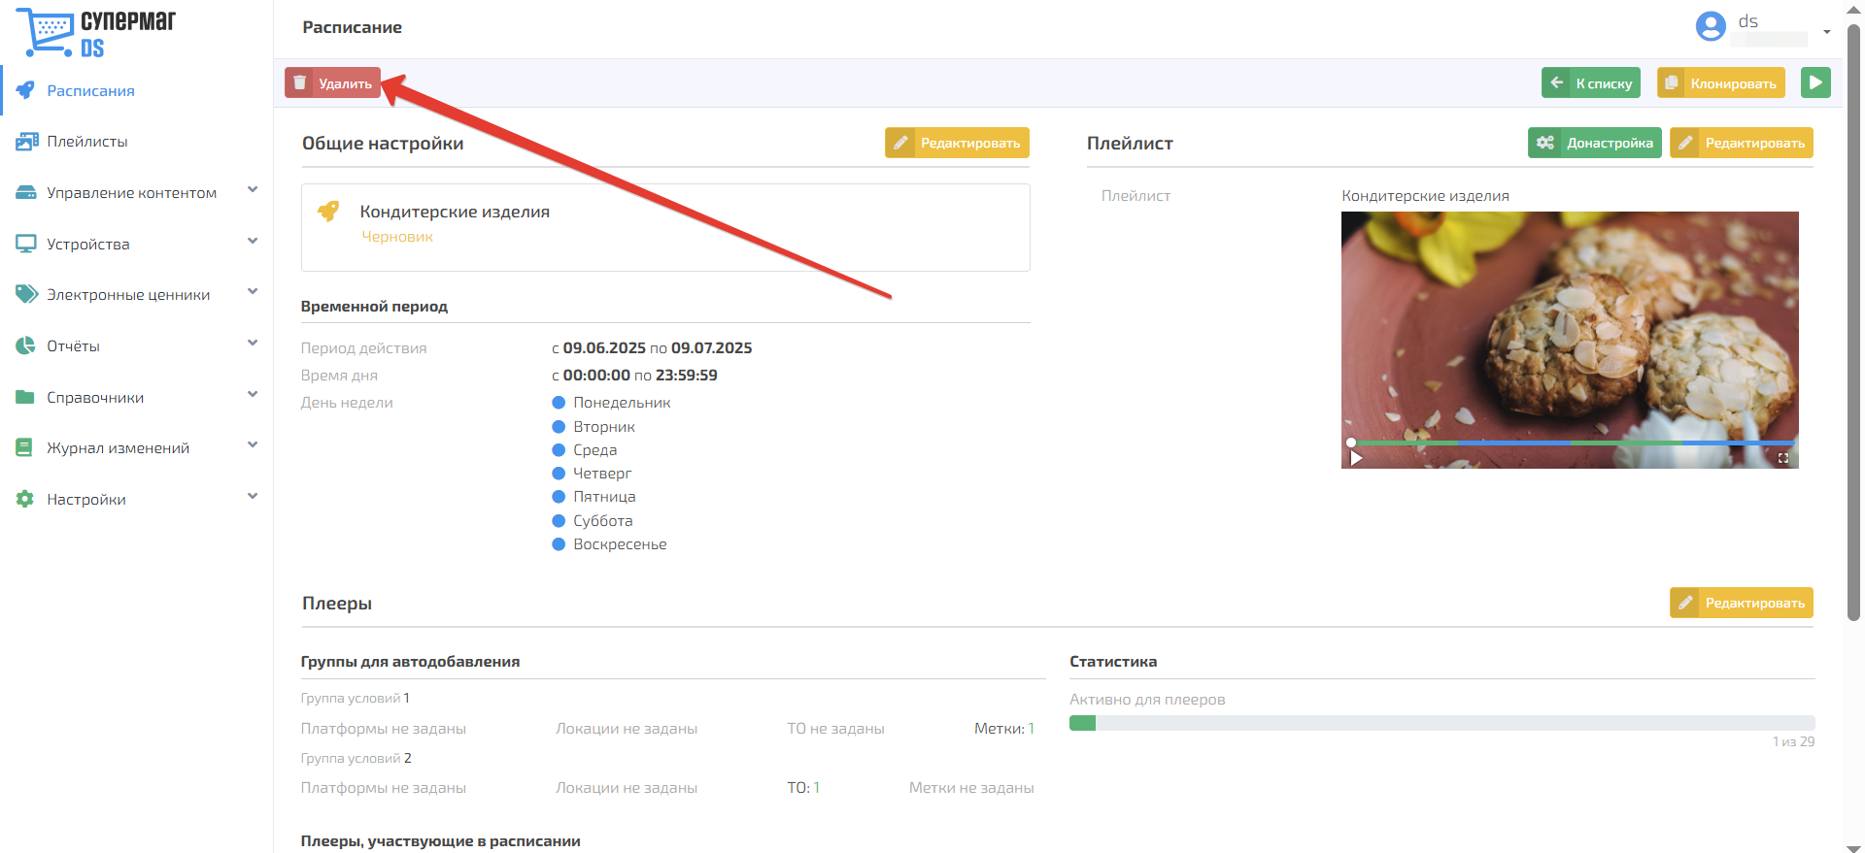Expand Отчёты submenu chevron

tap(253, 344)
